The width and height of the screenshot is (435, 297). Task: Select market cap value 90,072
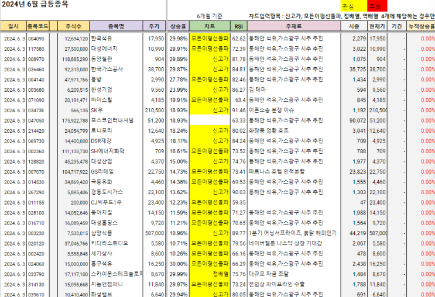point(358,120)
